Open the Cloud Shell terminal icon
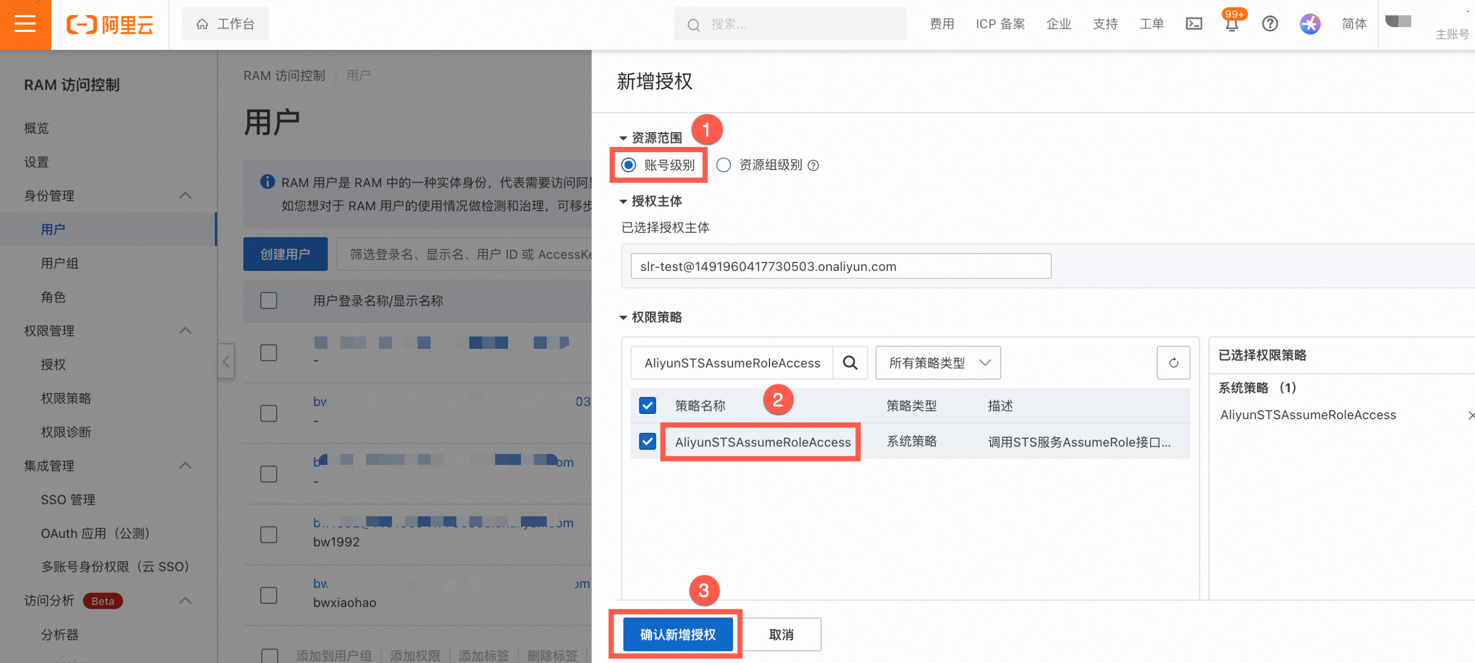1475x663 pixels. click(x=1193, y=24)
